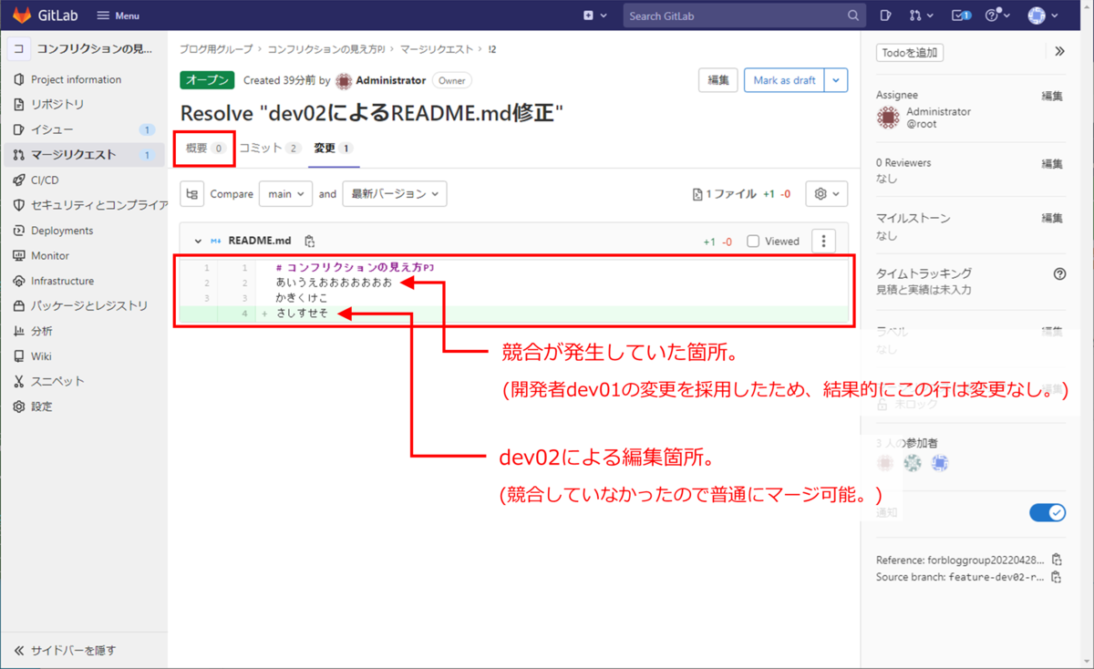Switch to the 概要 tab

pyautogui.click(x=205, y=148)
